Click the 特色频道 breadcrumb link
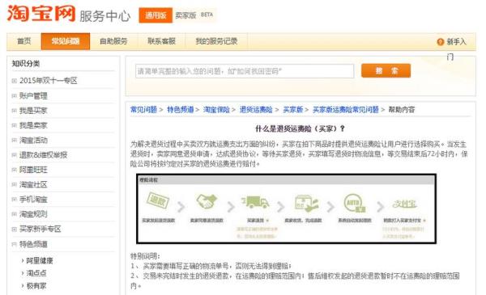The height and width of the screenshot is (295, 486). pos(181,109)
